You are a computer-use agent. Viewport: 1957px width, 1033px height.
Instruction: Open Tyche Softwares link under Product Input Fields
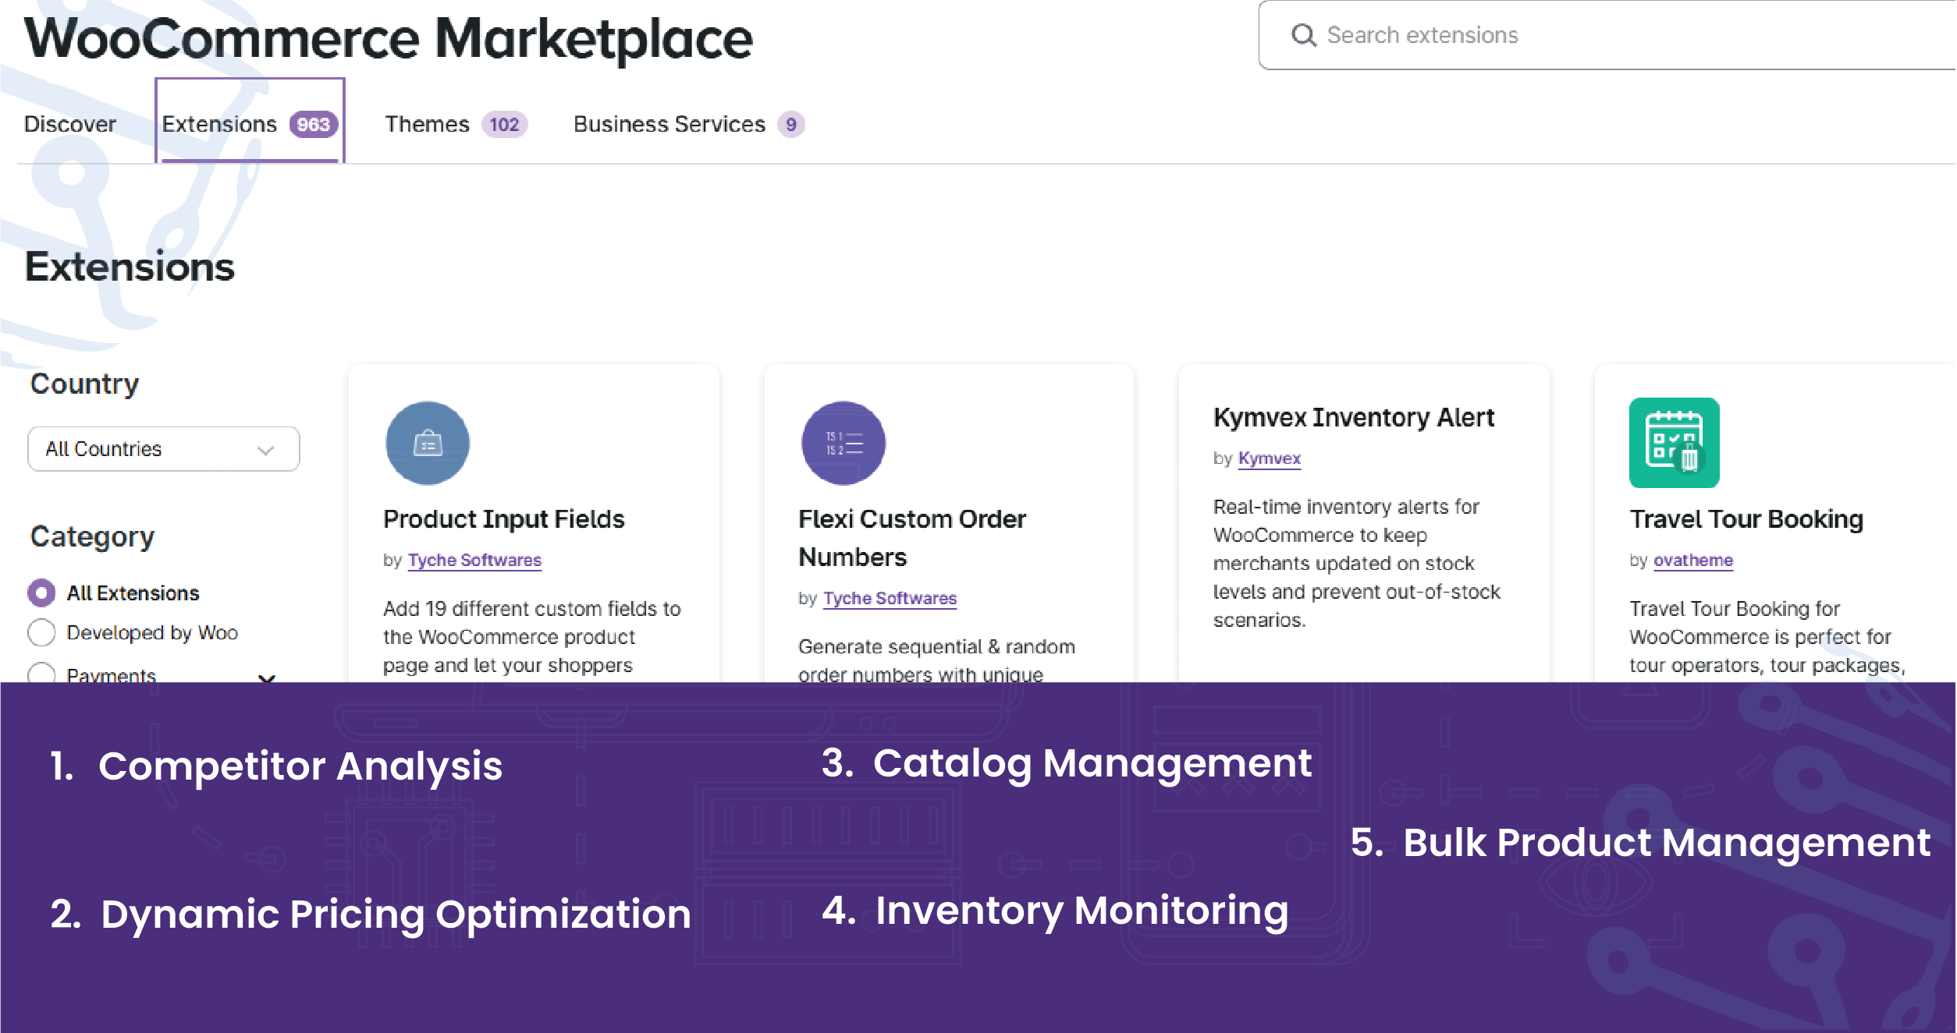coord(474,560)
